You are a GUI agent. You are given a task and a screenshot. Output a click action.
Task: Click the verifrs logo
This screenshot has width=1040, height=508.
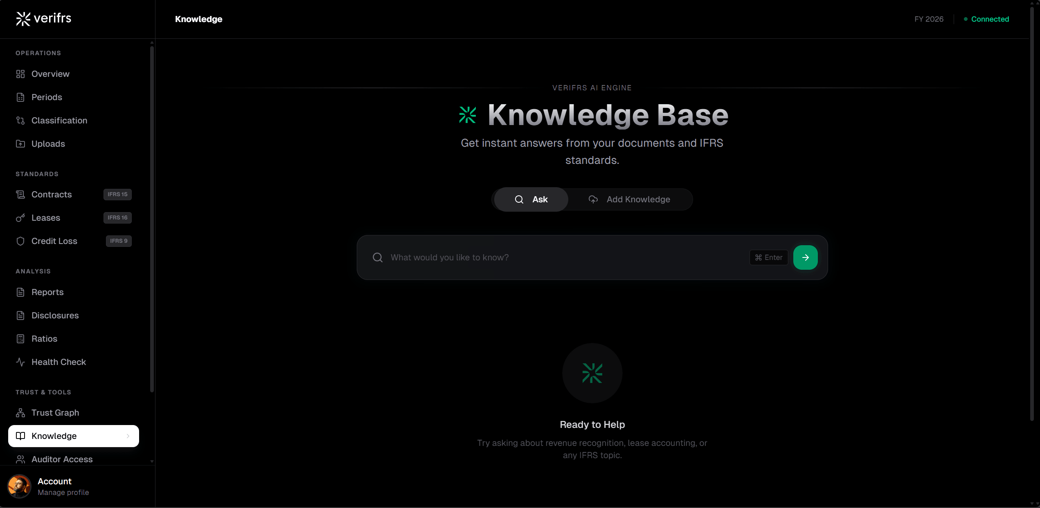pyautogui.click(x=44, y=18)
